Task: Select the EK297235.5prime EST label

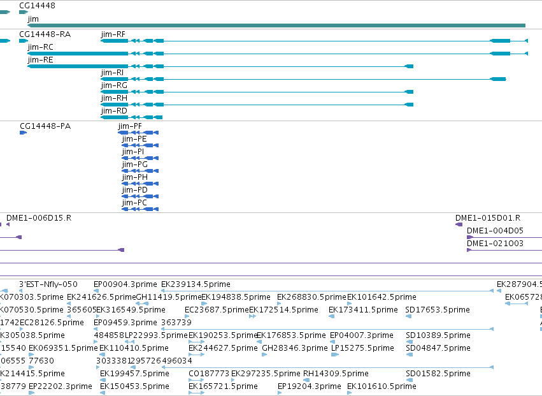Action: click(x=266, y=374)
